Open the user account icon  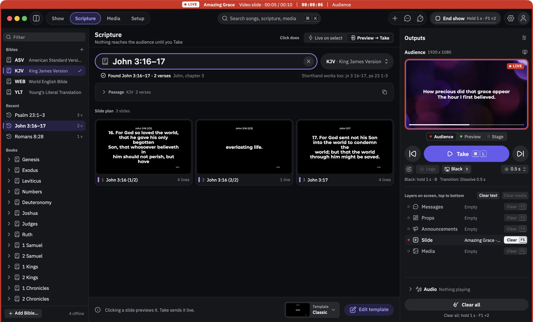click(x=523, y=18)
